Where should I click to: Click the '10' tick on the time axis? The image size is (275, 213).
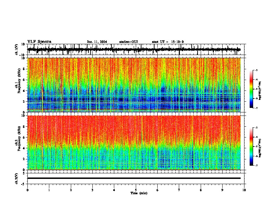tap(244, 190)
